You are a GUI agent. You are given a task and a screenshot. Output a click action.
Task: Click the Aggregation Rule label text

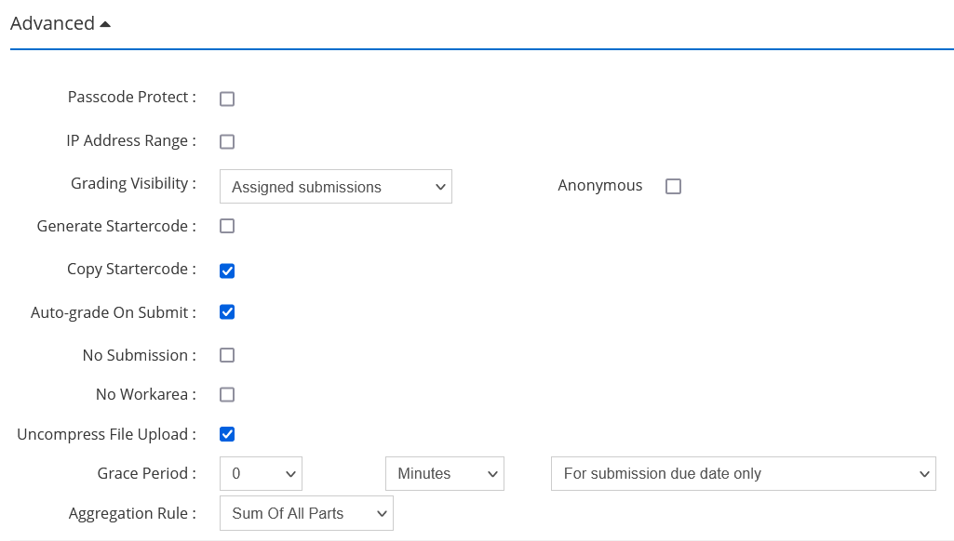(132, 513)
